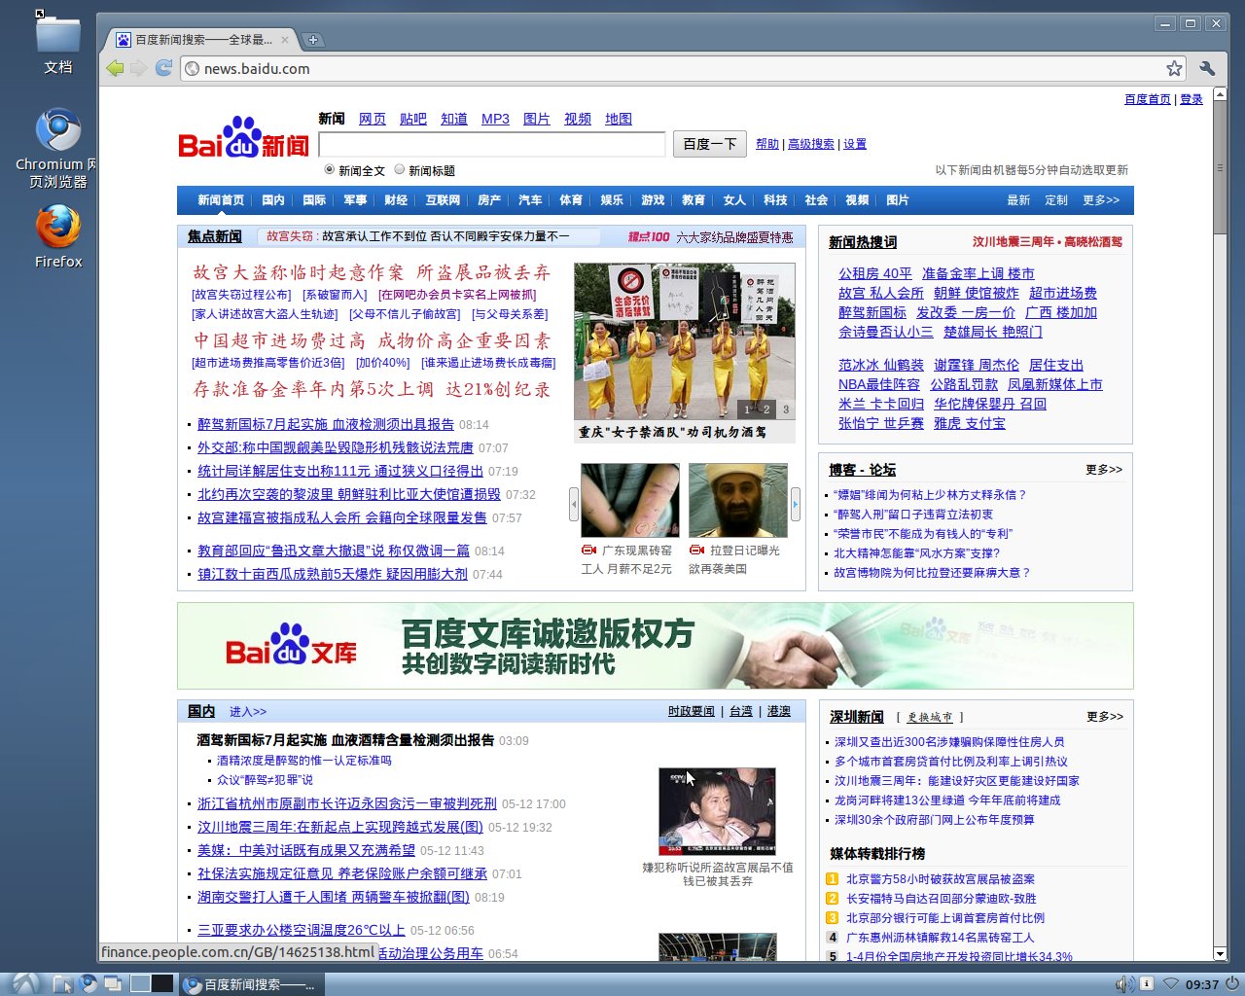
Task: Click the news search input field
Action: [x=492, y=144]
